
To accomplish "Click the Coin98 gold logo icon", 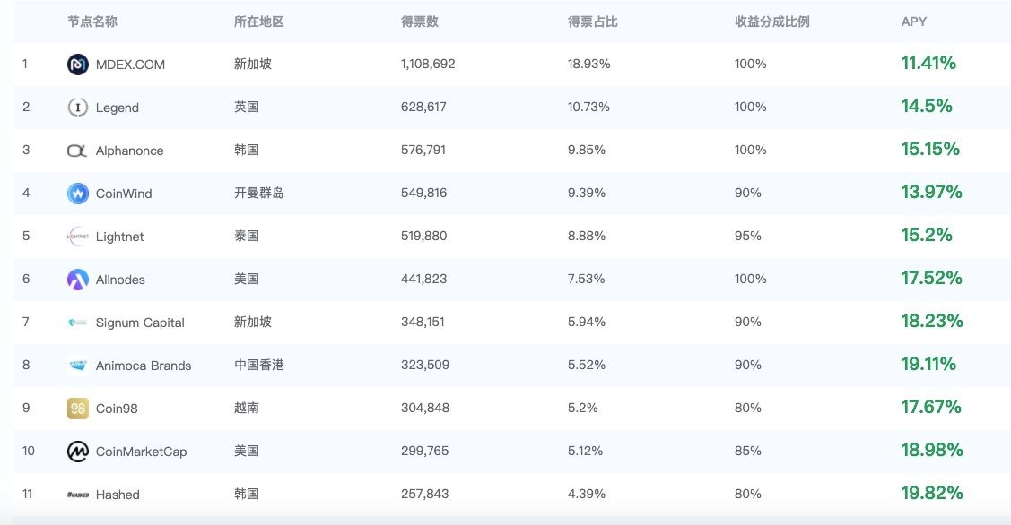I will coord(78,409).
